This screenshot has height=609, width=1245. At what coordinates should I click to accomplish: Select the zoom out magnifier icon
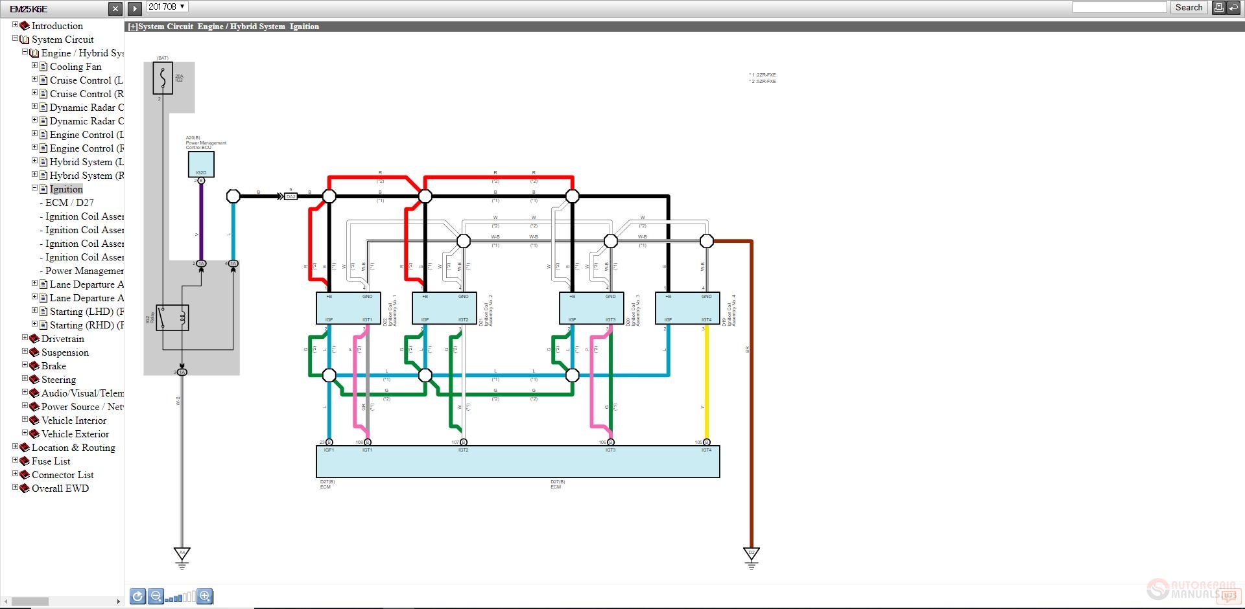point(156,596)
